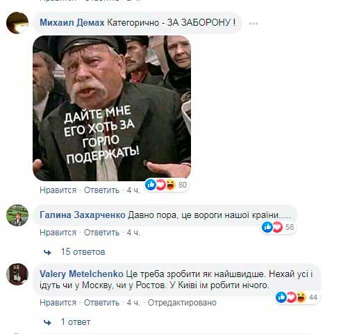View edit history via Отредактировано
Image resolution: width=341 pixels, height=334 pixels.
182,303
